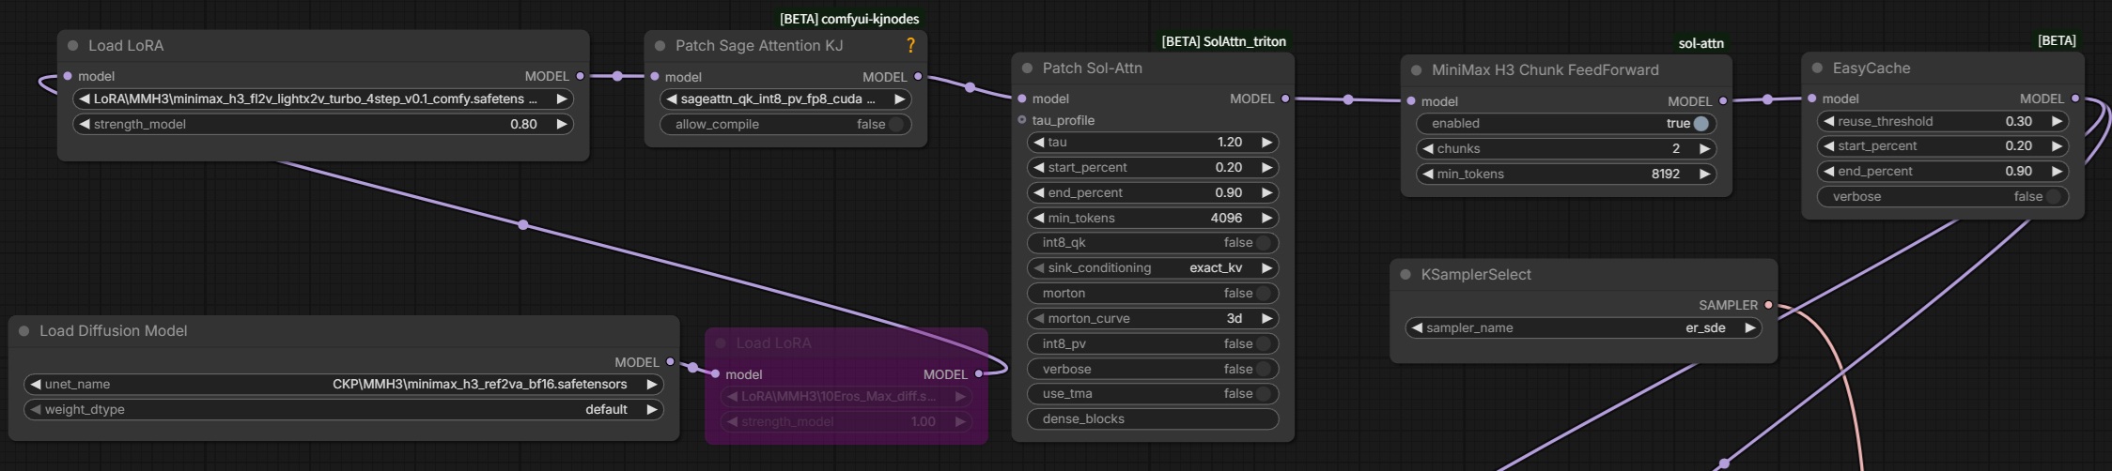Select the Load Diffusion Model node title

tap(113, 330)
